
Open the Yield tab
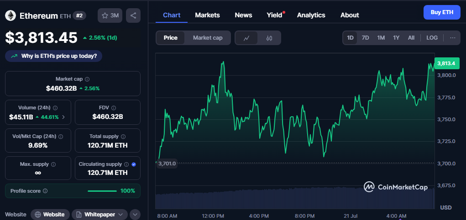point(275,15)
